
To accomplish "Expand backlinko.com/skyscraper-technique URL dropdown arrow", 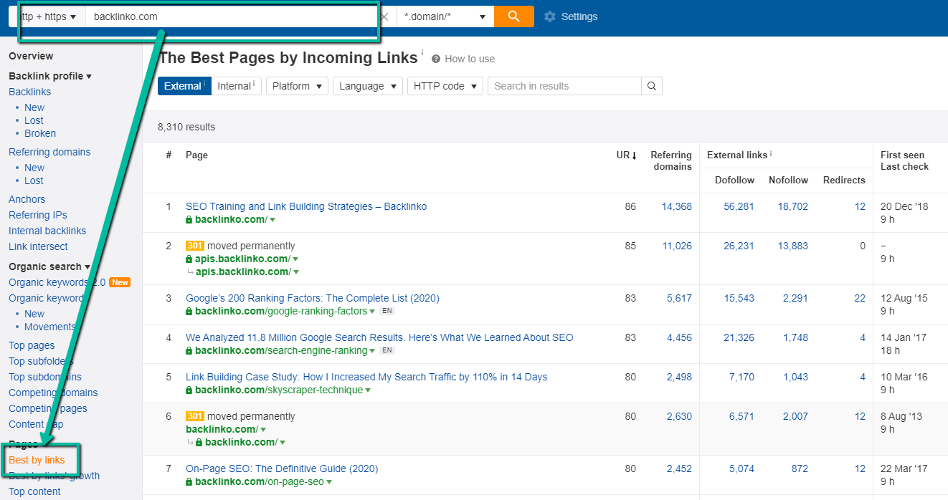I will pos(368,390).
